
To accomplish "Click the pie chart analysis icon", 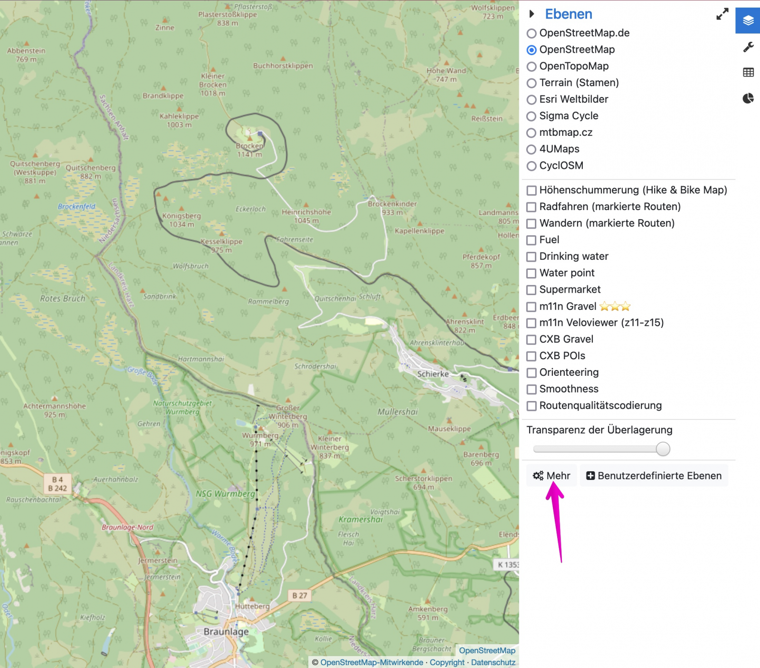I will 748,98.
